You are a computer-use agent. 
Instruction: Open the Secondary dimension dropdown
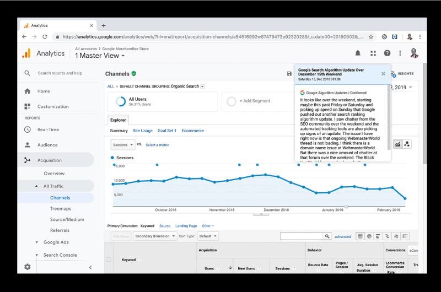(155, 236)
